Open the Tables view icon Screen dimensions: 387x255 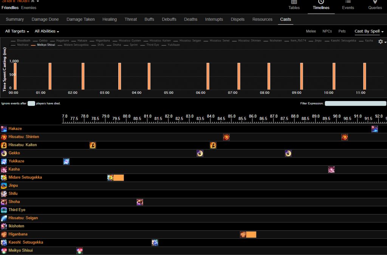(x=294, y=2)
